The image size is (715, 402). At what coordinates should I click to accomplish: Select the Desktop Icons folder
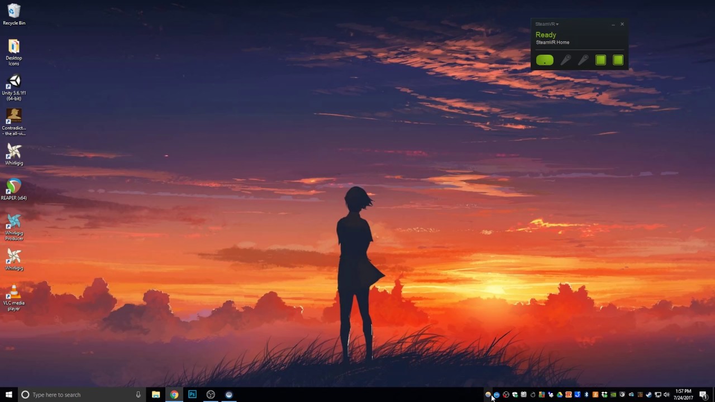[x=14, y=52]
